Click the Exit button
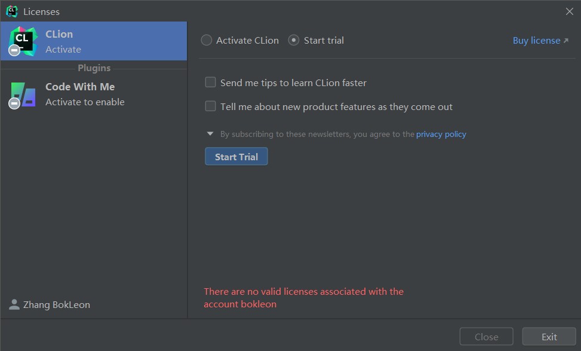Viewport: 581px width, 351px height. pos(549,337)
